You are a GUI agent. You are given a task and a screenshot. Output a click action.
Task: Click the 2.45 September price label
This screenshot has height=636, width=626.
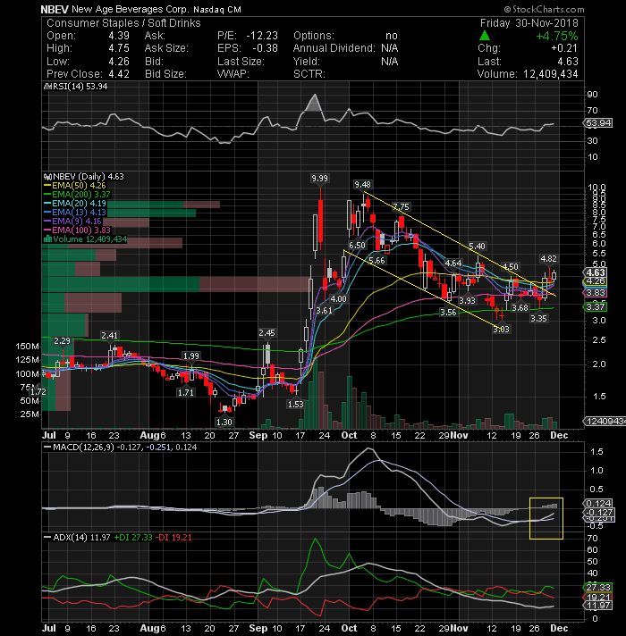(x=266, y=333)
